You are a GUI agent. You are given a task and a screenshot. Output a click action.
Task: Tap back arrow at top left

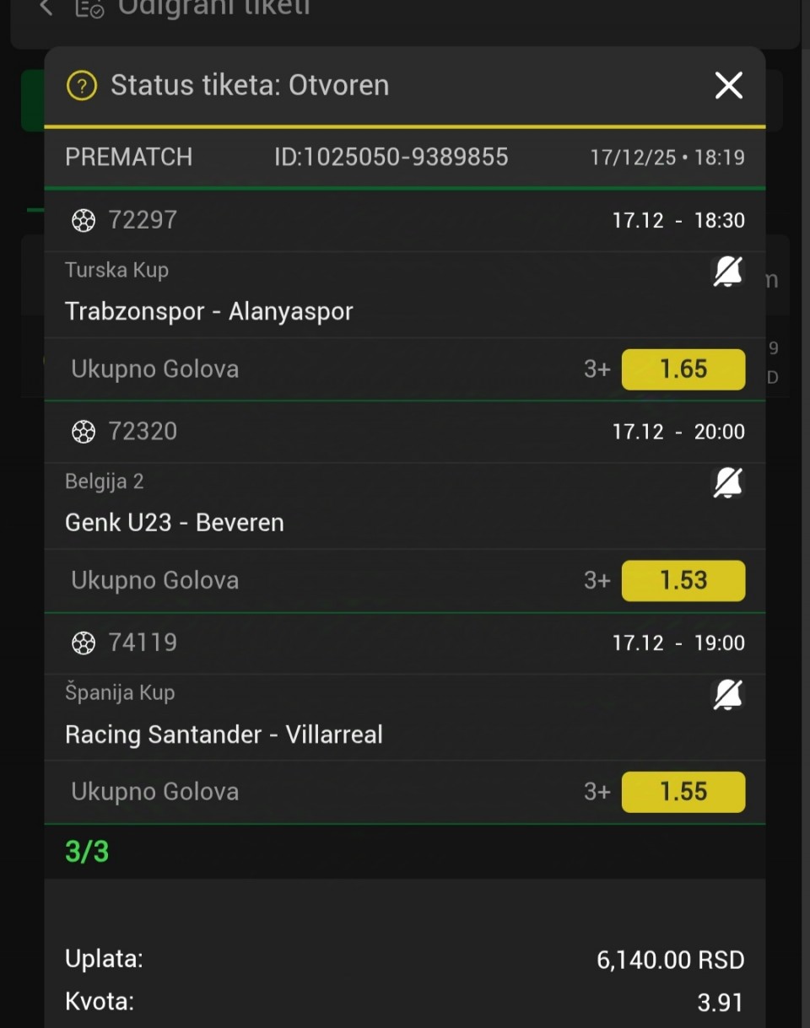click(46, 8)
